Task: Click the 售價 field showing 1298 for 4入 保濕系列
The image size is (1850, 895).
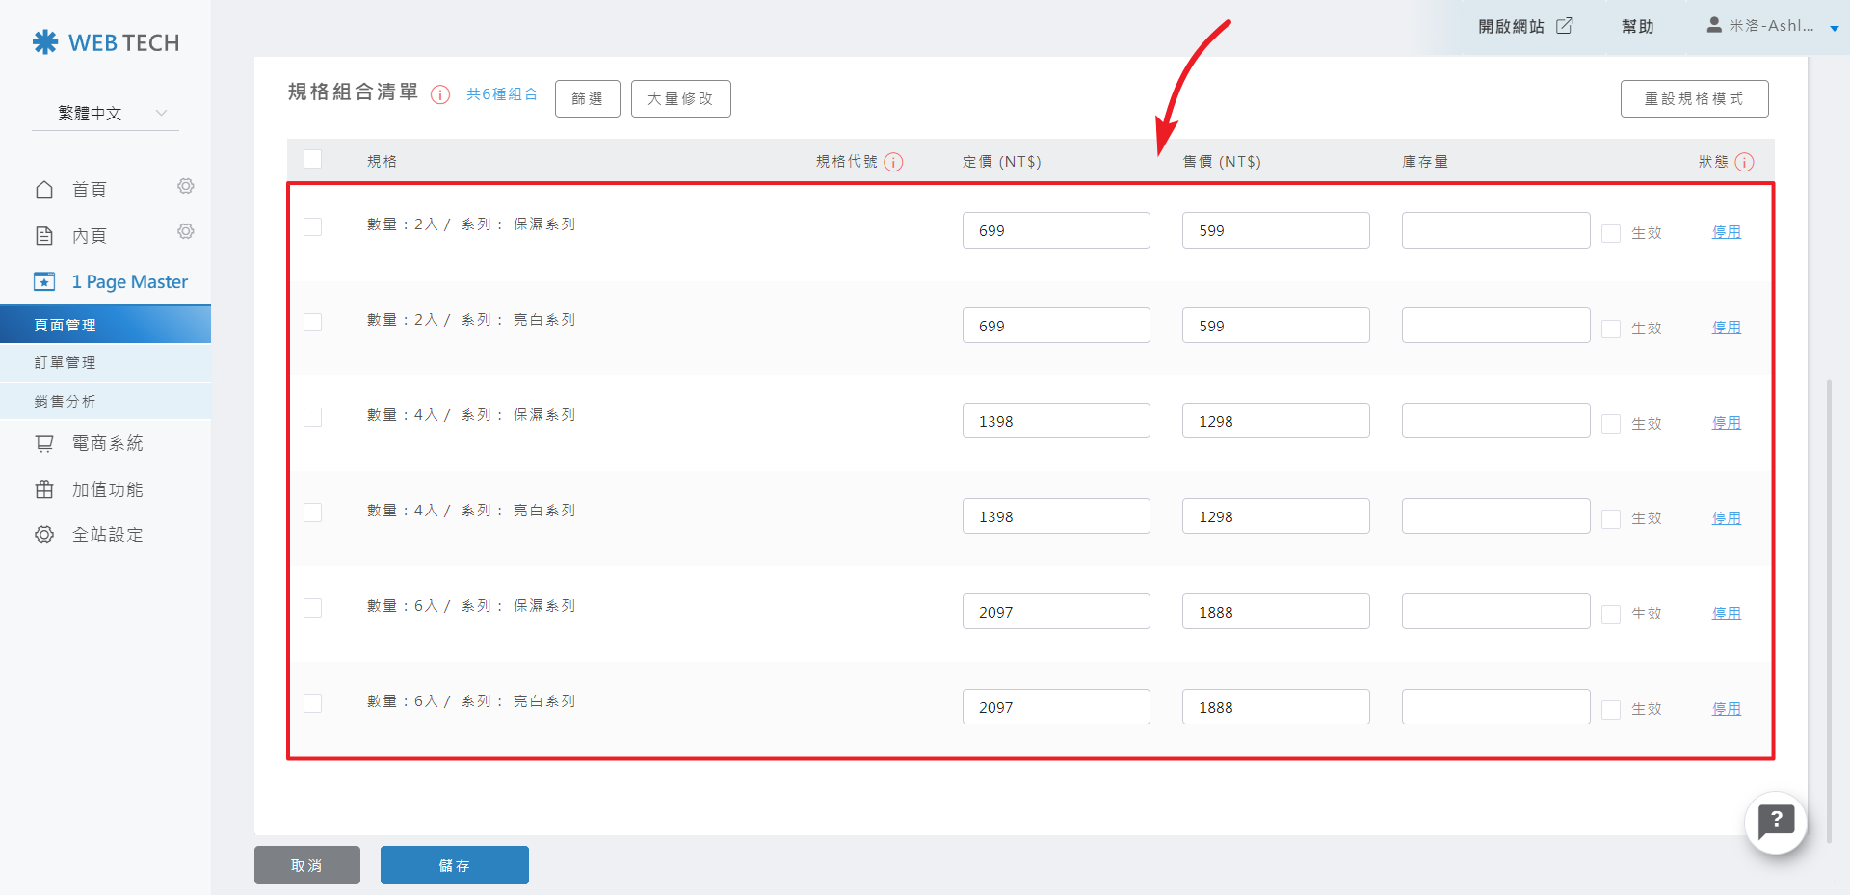Action: 1275,421
